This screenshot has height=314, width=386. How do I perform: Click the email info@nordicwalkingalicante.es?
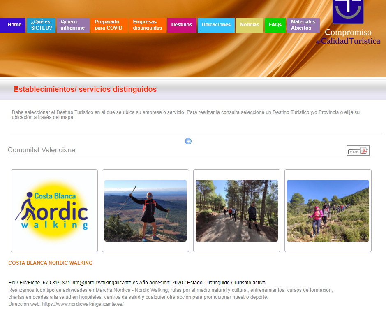click(105, 283)
